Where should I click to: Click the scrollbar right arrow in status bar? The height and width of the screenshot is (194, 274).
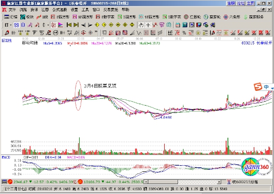pyautogui.click(x=219, y=182)
